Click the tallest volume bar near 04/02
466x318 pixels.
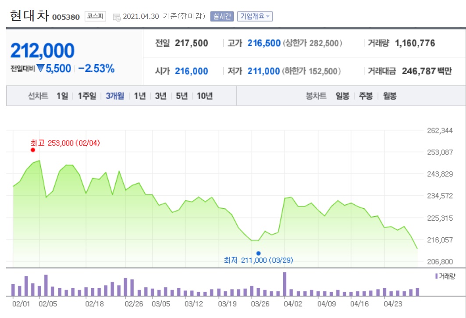(x=285, y=284)
